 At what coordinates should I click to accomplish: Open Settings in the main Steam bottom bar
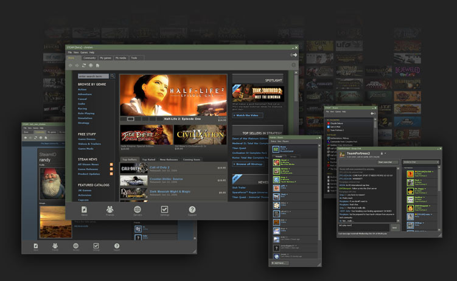pyautogui.click(x=165, y=210)
